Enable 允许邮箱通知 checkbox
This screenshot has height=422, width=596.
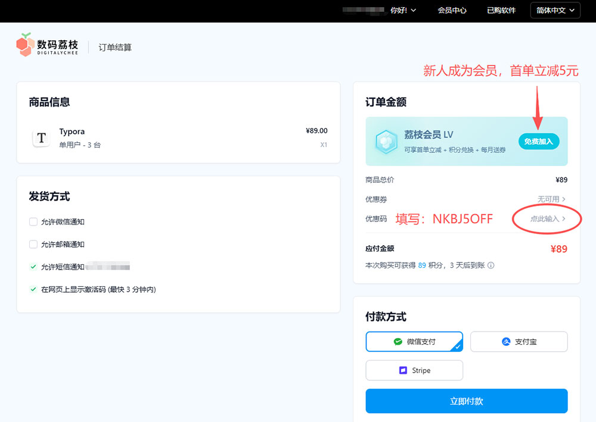tap(33, 244)
